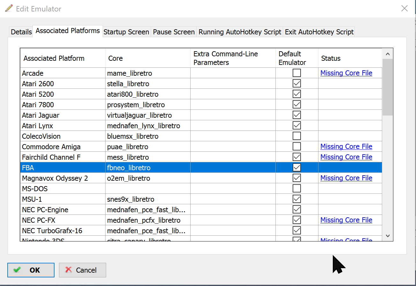Screen dimensions: 416x286
Task: Select the MS-DOS platform cell
Action: tap(63, 189)
